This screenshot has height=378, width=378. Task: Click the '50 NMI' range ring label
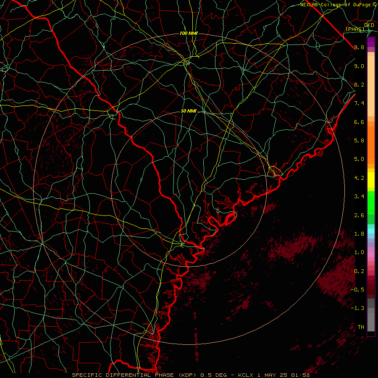[x=189, y=111]
